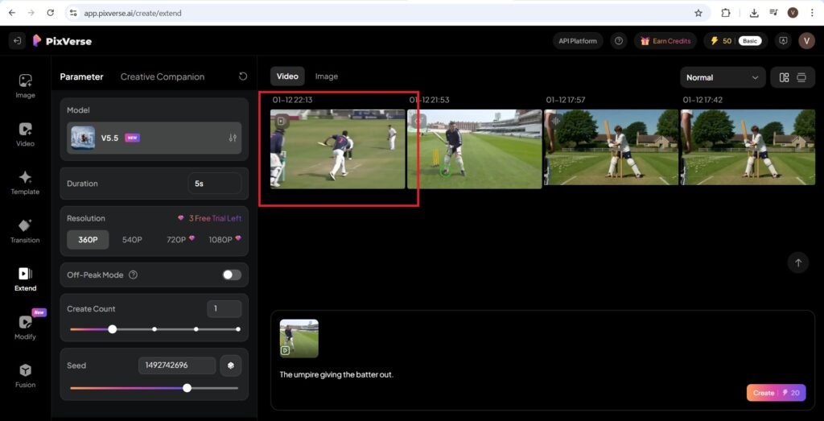Switch to grid layout view icon
The height and width of the screenshot is (421, 824).
click(x=784, y=77)
